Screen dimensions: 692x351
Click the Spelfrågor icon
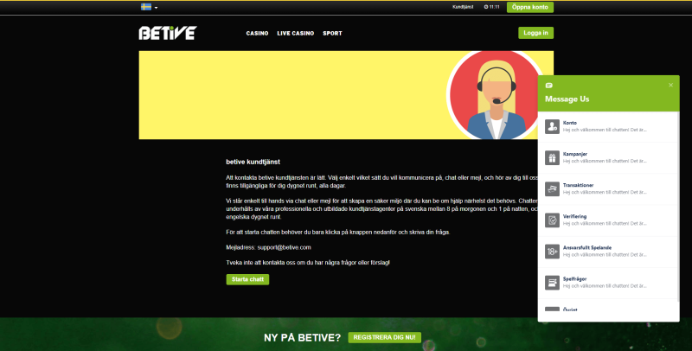pyautogui.click(x=552, y=283)
